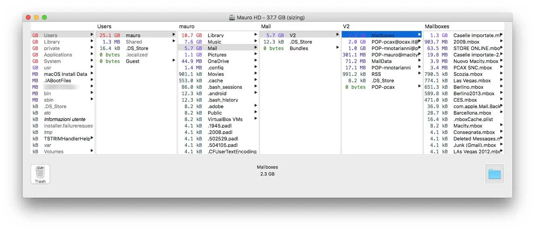Minimize the Mauro HD window
535x230 pixels.
(36, 17)
